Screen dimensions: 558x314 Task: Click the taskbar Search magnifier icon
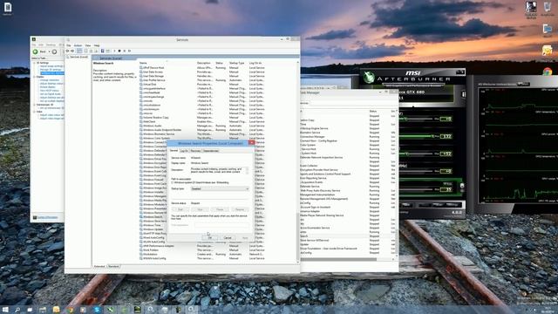(x=17, y=310)
